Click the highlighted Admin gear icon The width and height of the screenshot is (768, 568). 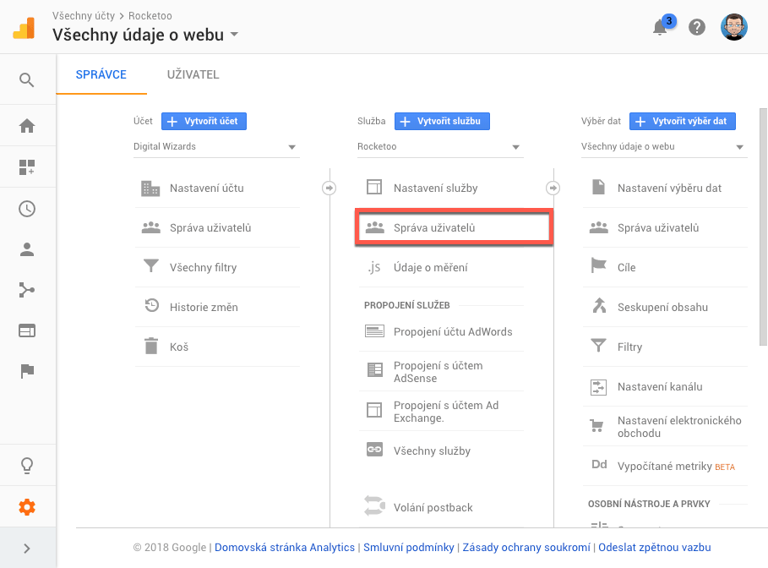[x=26, y=508]
